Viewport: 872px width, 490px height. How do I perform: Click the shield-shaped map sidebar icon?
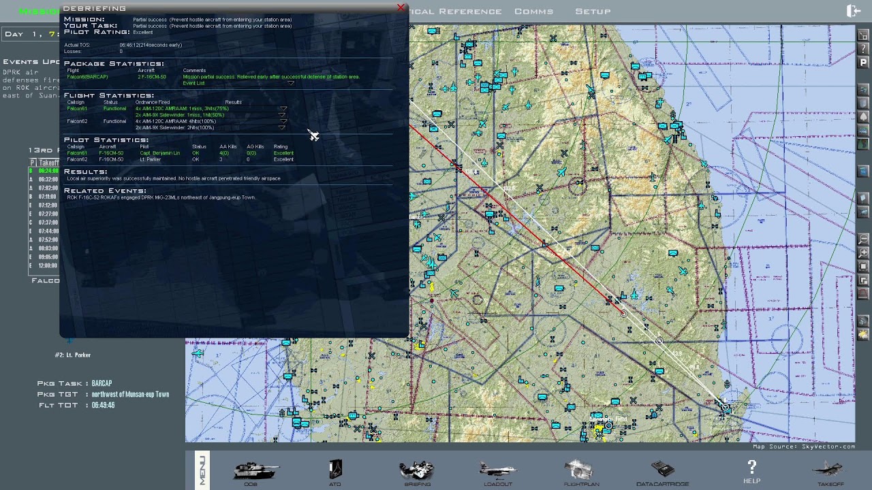coord(863,103)
